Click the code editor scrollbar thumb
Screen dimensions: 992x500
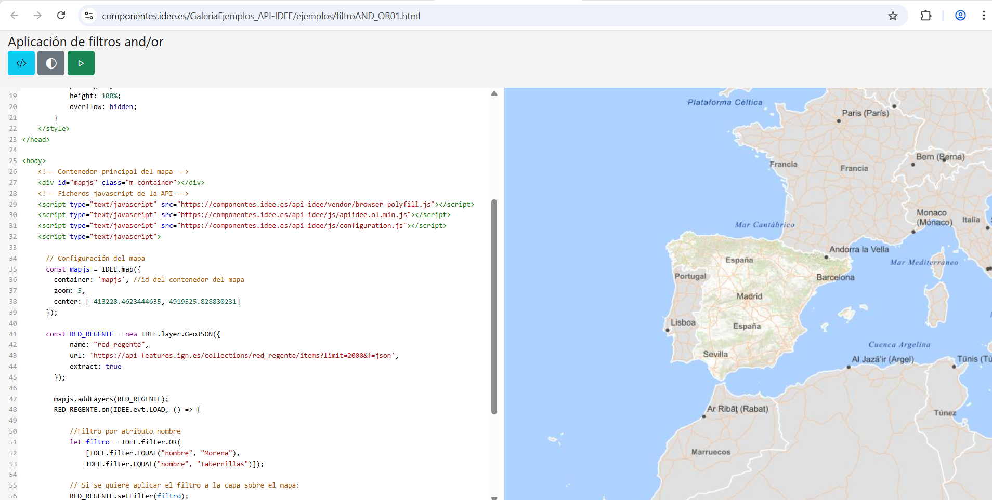tap(494, 306)
